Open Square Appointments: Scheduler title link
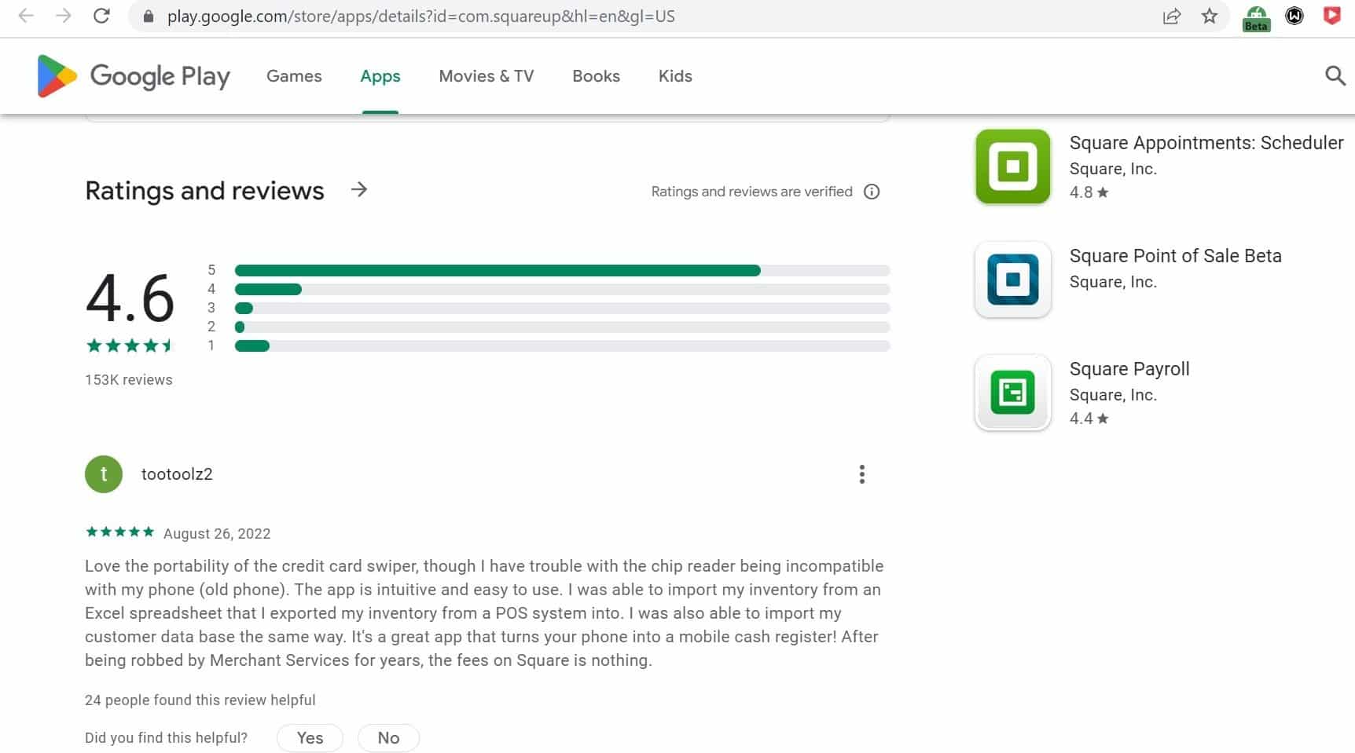The width and height of the screenshot is (1355, 753). (1206, 143)
